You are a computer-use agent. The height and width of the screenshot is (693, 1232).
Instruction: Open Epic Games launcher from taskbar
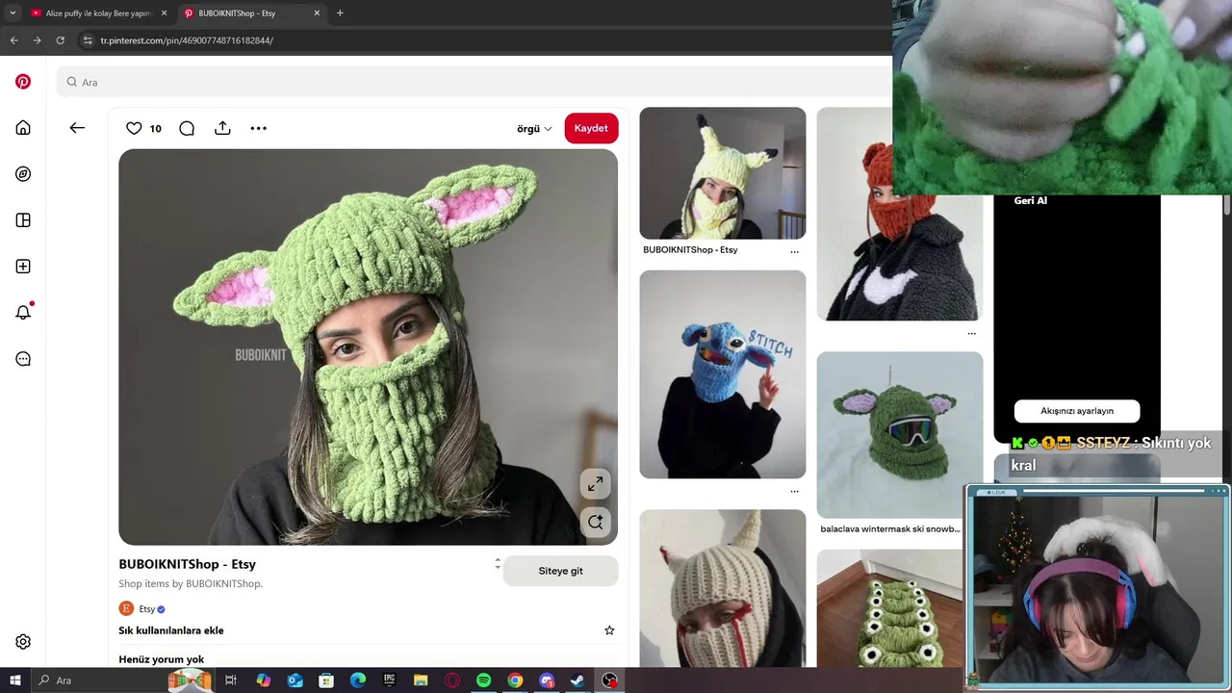pos(389,680)
